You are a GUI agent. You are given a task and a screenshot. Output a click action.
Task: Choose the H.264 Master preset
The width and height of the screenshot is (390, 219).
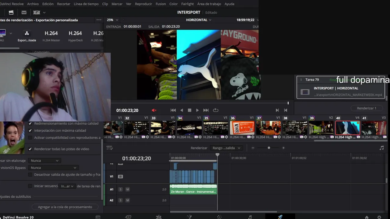tap(51, 36)
